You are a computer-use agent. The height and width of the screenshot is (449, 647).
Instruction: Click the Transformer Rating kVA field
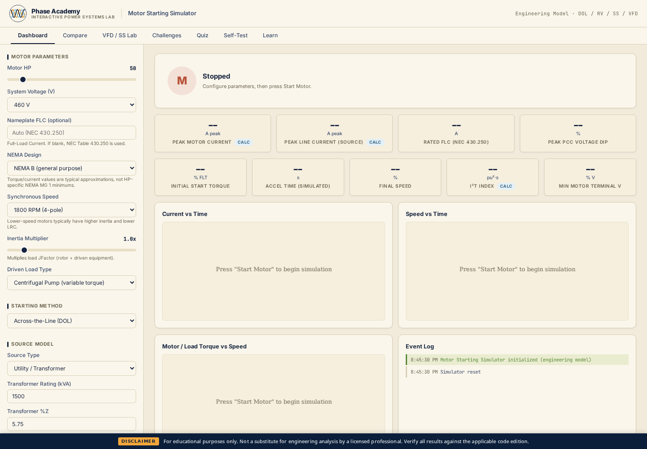click(71, 396)
